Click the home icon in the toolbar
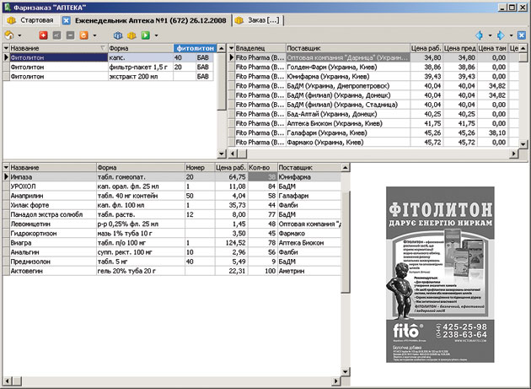The height and width of the screenshot is (389, 531). (9, 35)
